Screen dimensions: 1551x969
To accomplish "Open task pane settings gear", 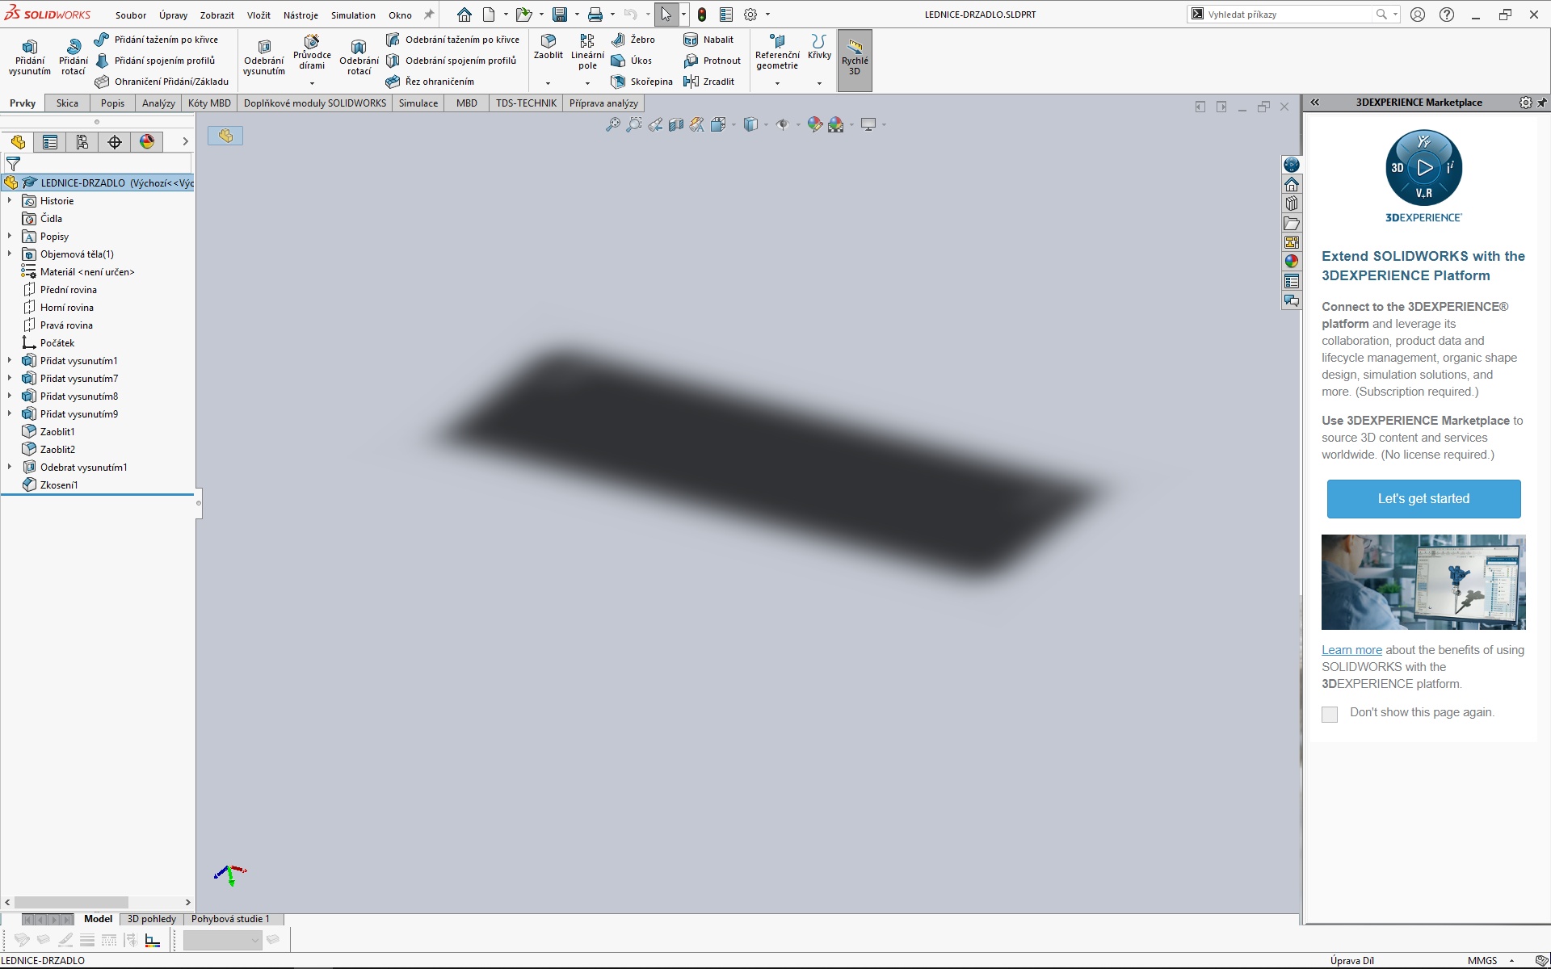I will (x=1525, y=103).
